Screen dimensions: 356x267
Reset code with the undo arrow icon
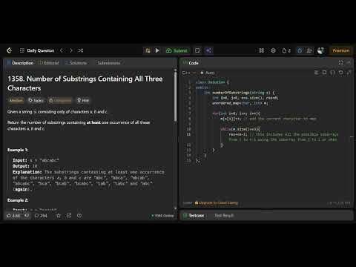[x=340, y=73]
